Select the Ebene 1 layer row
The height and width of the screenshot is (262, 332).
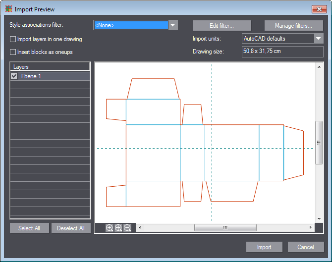[x=55, y=76]
